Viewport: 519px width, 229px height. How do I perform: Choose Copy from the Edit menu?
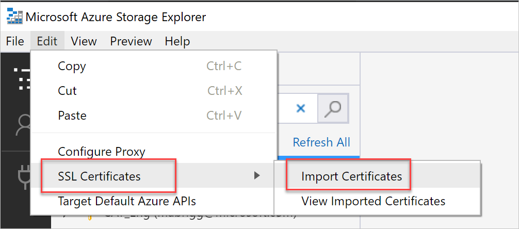(72, 66)
